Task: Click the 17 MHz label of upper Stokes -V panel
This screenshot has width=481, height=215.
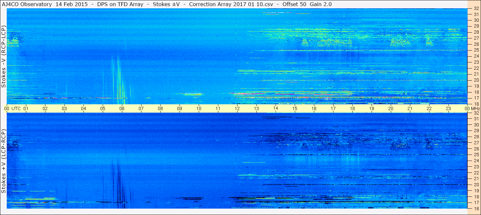Action: (476, 98)
